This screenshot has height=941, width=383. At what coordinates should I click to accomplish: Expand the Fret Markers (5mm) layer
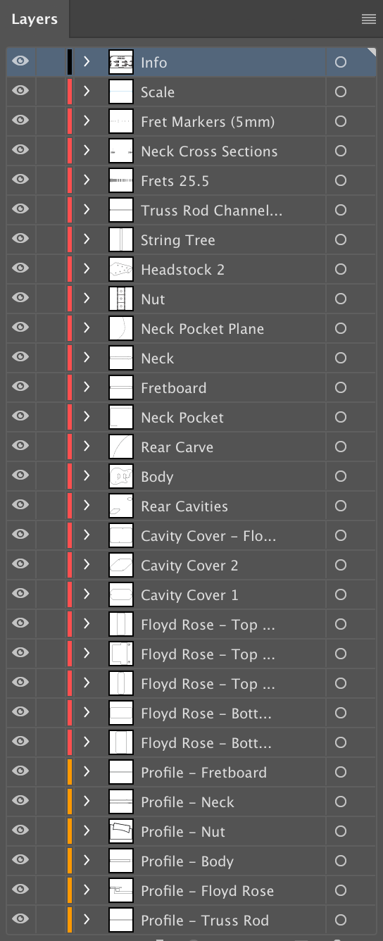[x=87, y=121]
